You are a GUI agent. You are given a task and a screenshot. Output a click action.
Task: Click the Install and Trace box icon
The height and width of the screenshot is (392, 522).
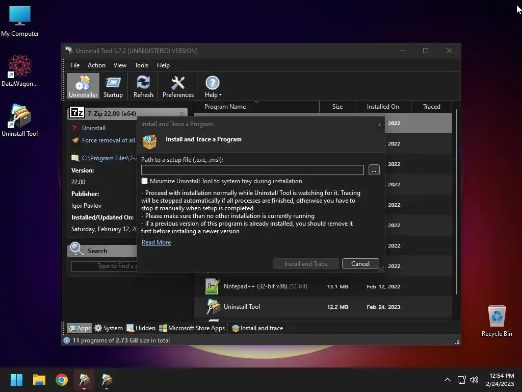(149, 142)
